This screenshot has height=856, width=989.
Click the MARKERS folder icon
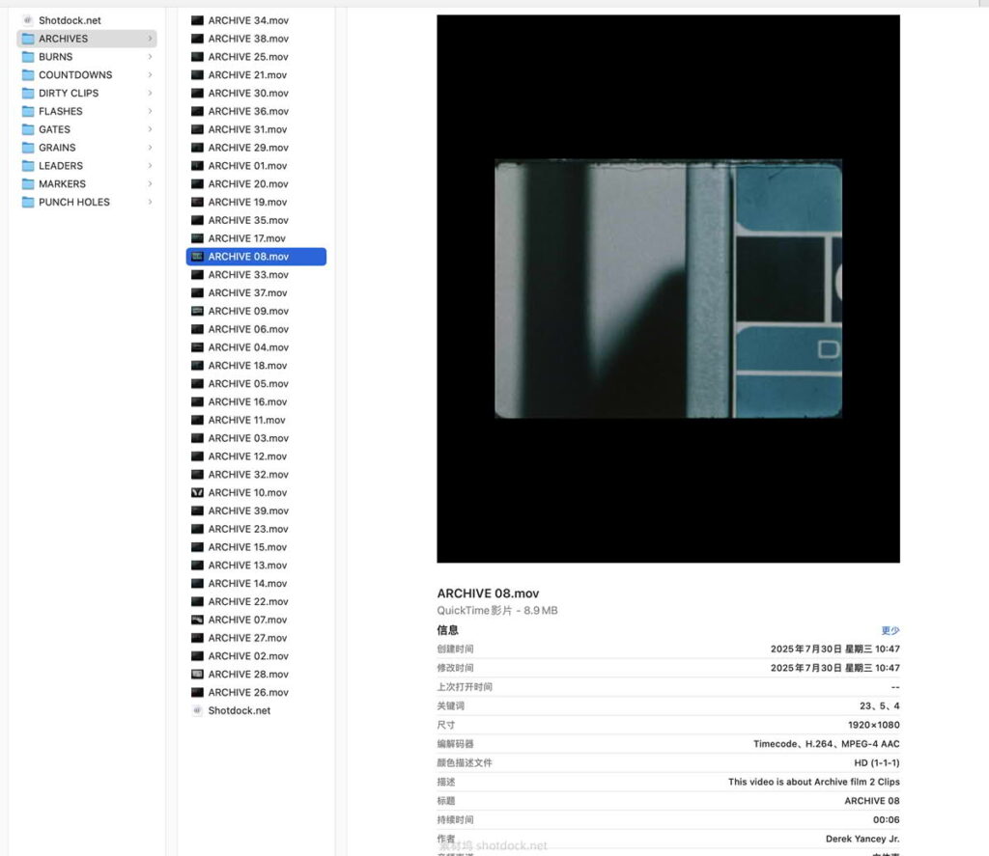28,184
